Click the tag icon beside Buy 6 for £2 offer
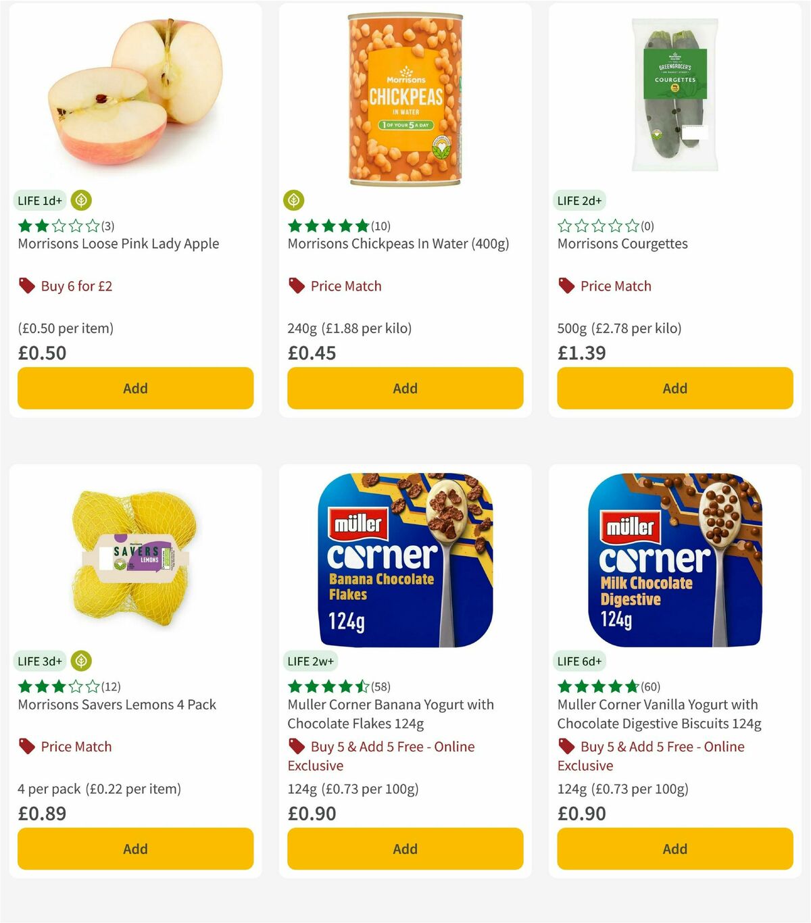The width and height of the screenshot is (811, 923). 26,286
